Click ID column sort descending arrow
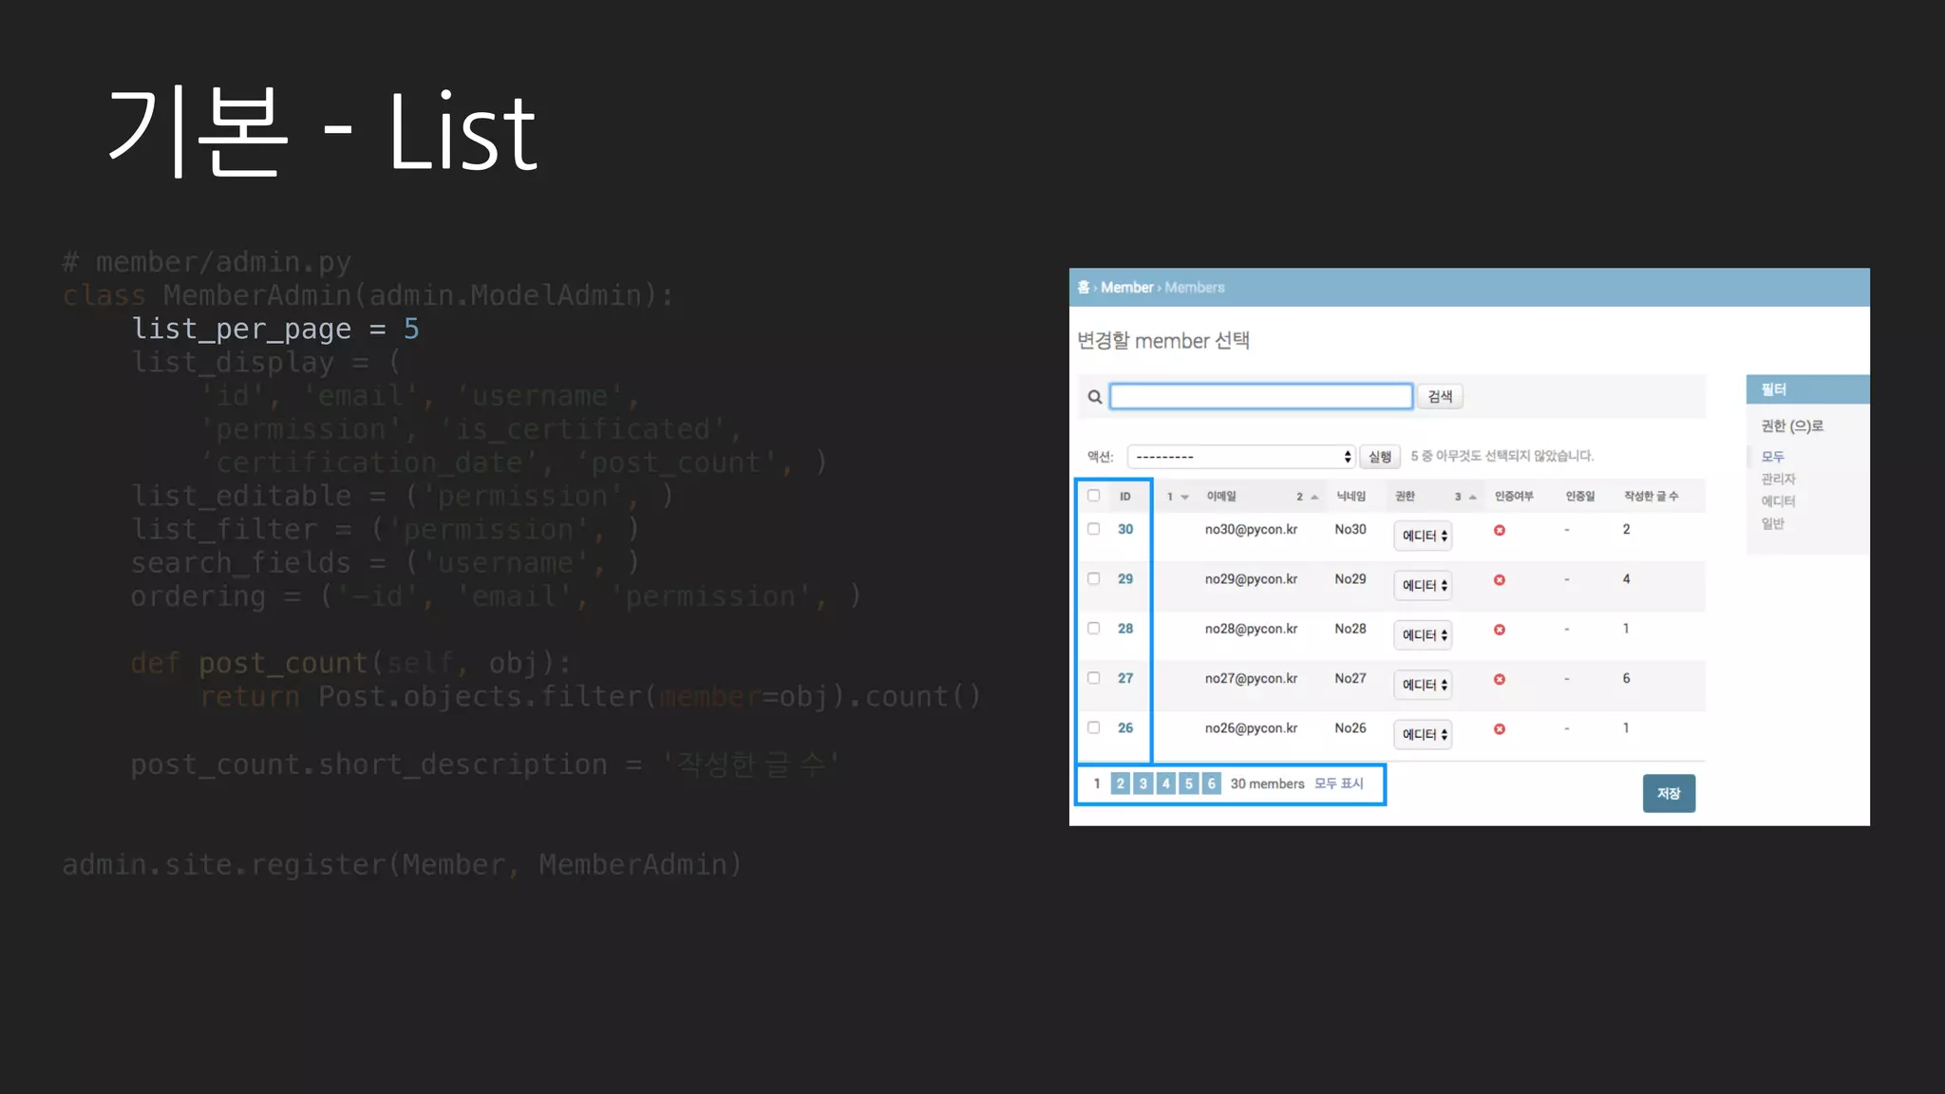The image size is (1945, 1094). coord(1184,497)
